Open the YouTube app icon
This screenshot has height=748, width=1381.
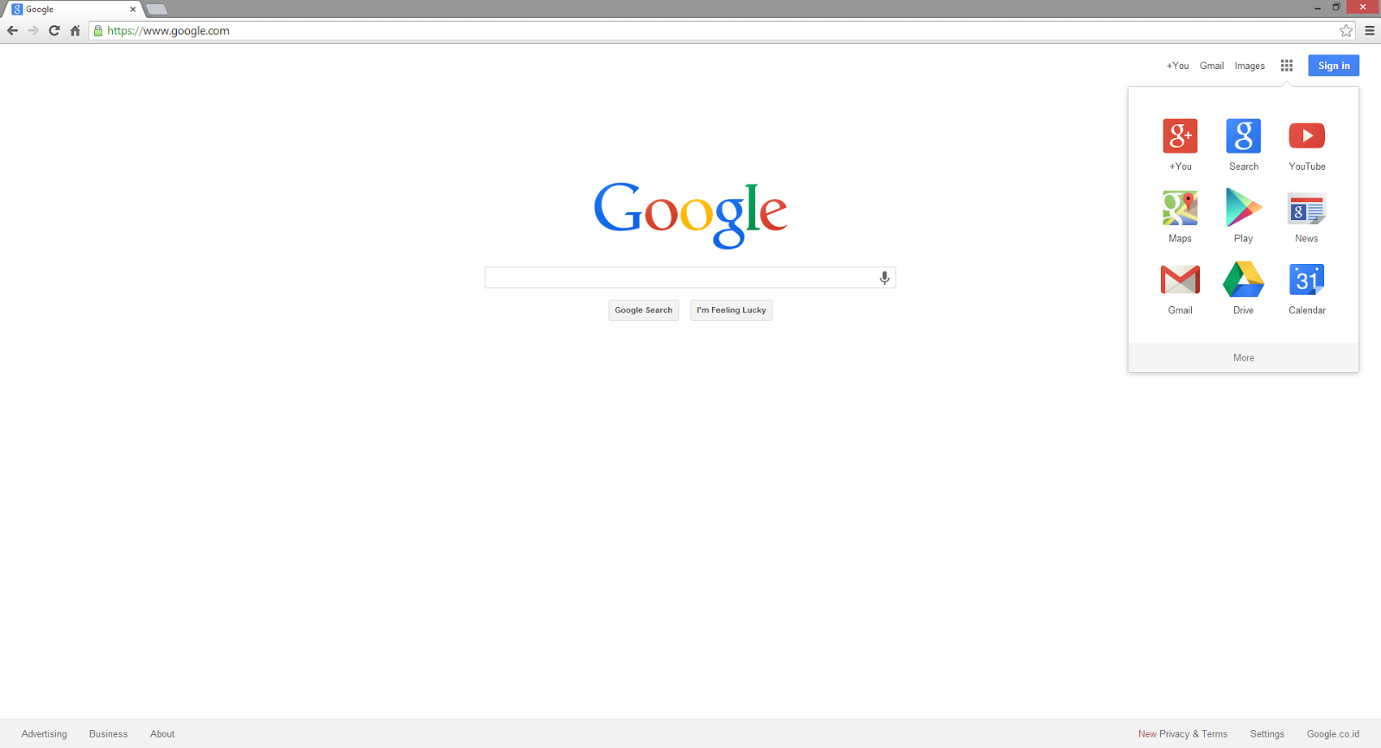tap(1307, 135)
